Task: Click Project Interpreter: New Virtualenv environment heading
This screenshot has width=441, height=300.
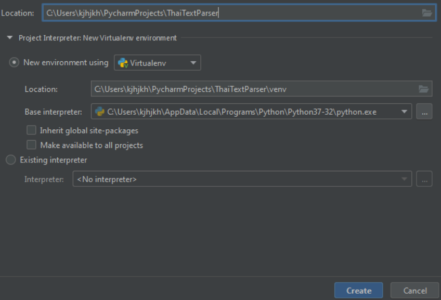Action: pos(98,38)
